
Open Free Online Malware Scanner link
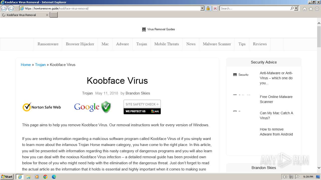click(x=276, y=99)
